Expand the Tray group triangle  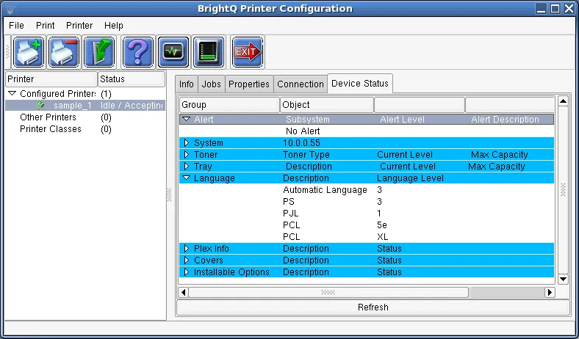coord(186,167)
